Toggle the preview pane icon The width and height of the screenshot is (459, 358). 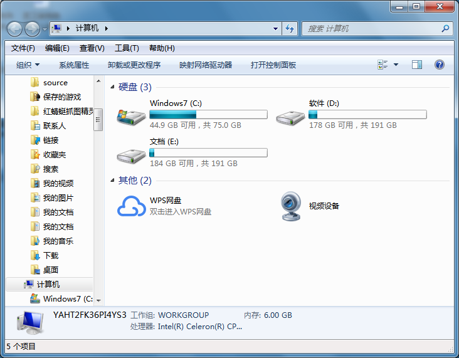click(417, 65)
